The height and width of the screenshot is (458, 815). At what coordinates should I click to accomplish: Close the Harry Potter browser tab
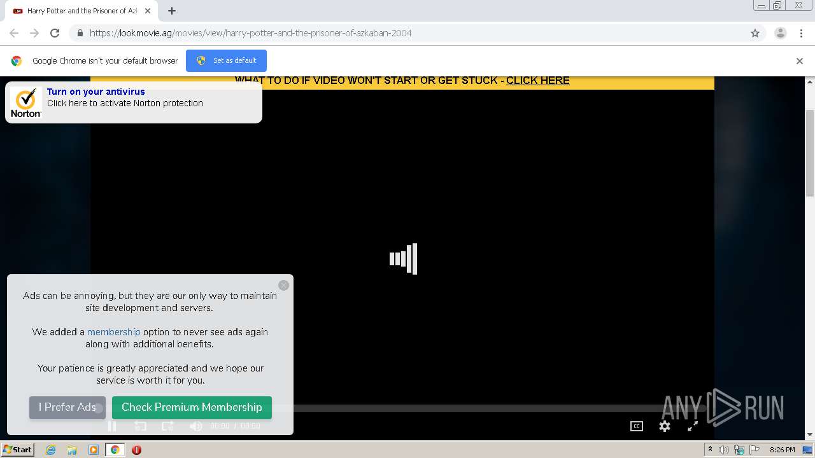tap(148, 11)
